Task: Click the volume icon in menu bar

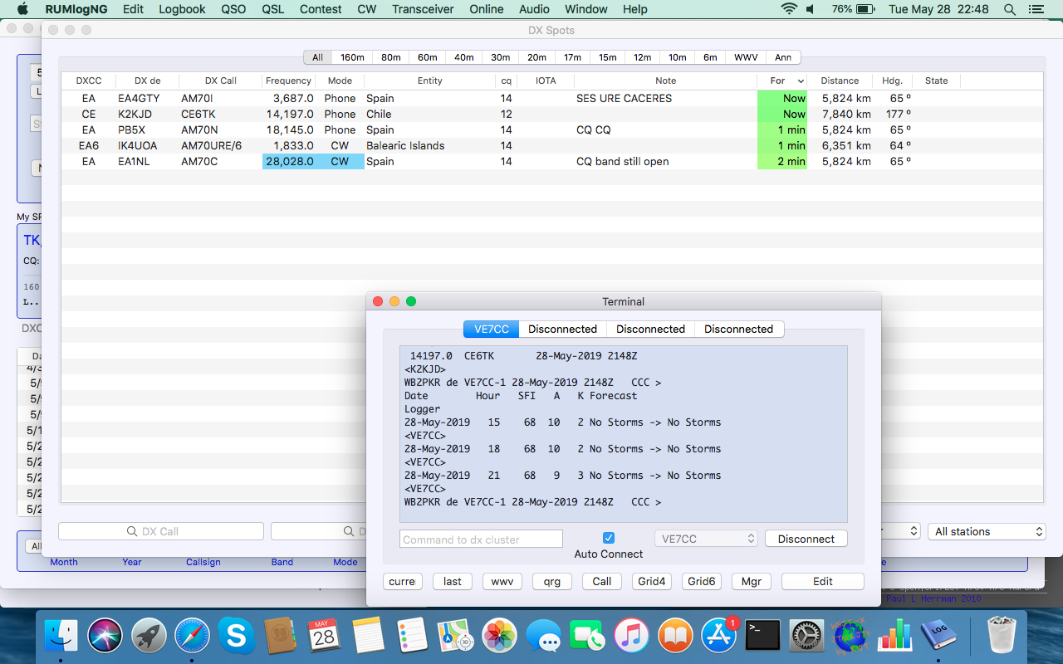Action: point(811,9)
